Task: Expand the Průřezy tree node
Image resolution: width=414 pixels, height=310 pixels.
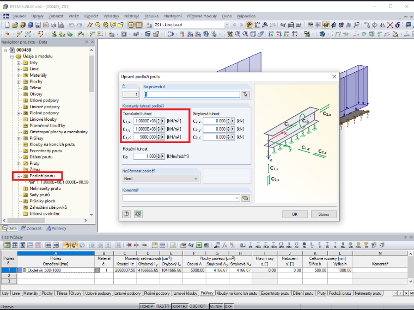Action: pos(19,138)
